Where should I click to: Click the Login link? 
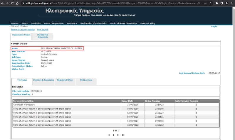pyautogui.click(x=214, y=26)
